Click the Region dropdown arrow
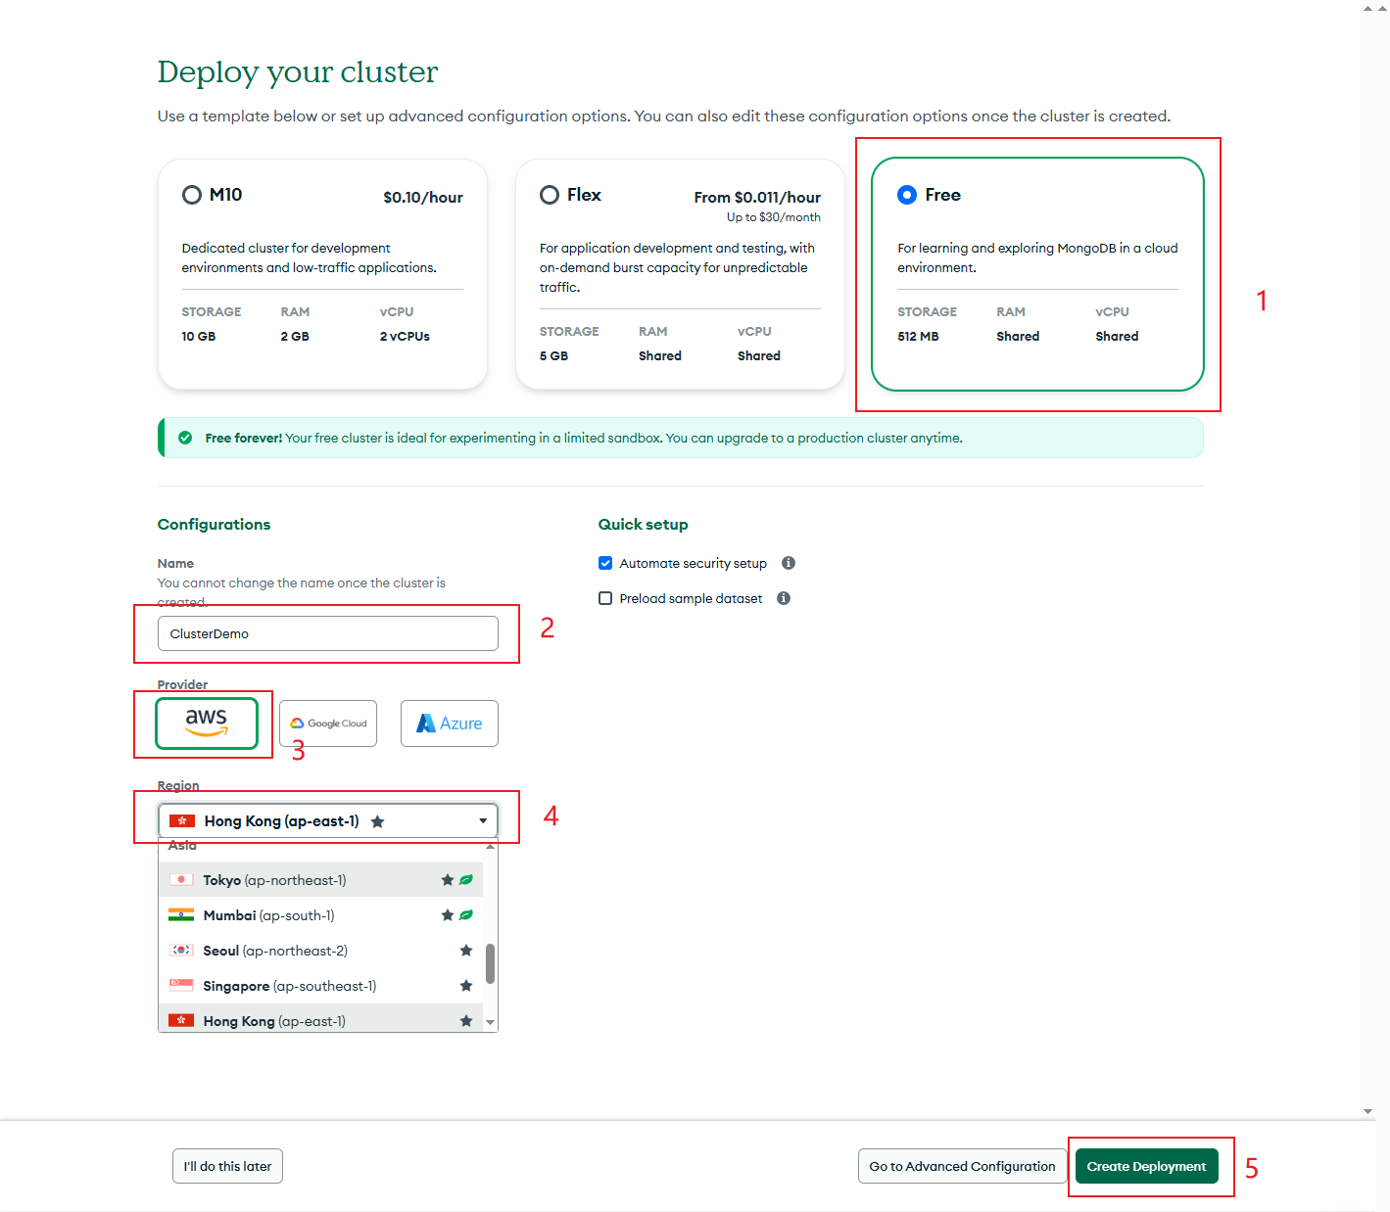The width and height of the screenshot is (1390, 1212). pos(483,820)
